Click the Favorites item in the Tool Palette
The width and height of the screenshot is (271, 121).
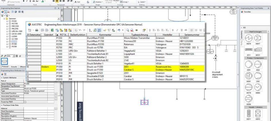tap(246, 12)
